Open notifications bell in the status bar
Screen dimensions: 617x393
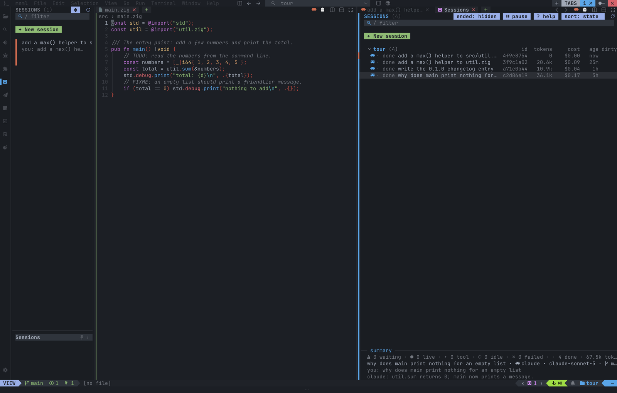pyautogui.click(x=573, y=383)
